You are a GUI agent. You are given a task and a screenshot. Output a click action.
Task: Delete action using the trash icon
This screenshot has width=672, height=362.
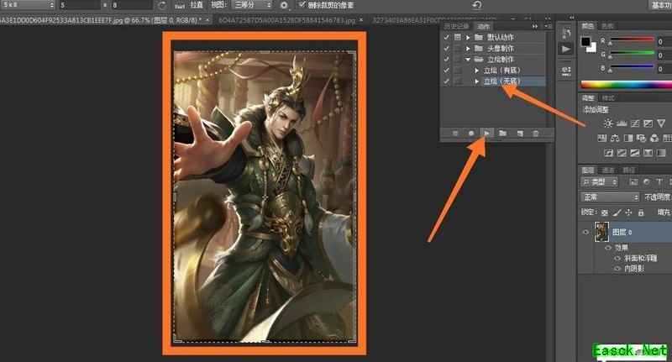(536, 134)
